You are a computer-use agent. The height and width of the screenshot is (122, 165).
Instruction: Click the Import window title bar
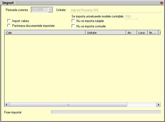click(81, 3)
